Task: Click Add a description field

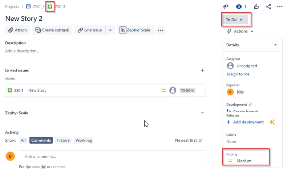Action: (x=22, y=51)
